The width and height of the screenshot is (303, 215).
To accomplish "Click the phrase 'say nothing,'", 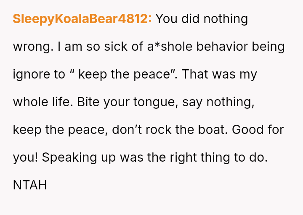I will click(x=218, y=102).
